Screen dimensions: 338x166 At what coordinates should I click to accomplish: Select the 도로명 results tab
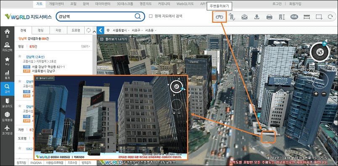[x=76, y=30]
